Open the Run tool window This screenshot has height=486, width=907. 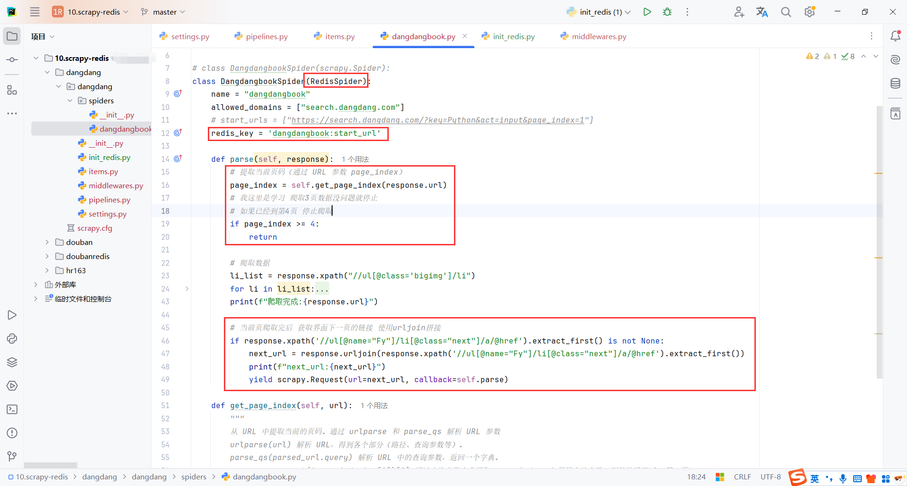12,315
